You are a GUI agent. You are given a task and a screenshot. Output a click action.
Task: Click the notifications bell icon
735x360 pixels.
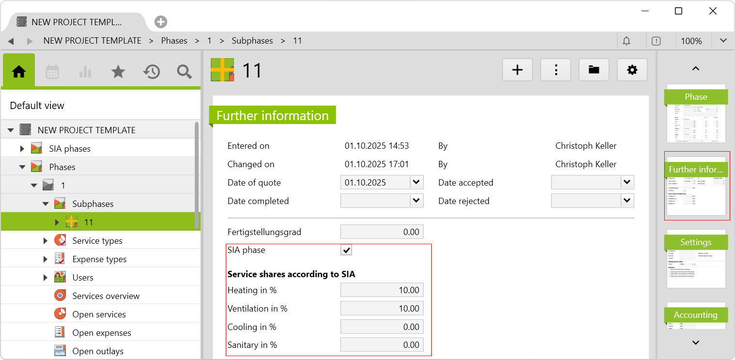coord(626,41)
